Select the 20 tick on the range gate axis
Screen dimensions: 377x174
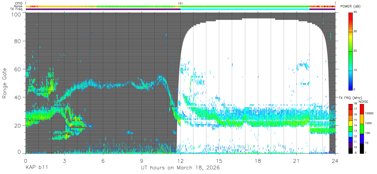(x=17, y=126)
